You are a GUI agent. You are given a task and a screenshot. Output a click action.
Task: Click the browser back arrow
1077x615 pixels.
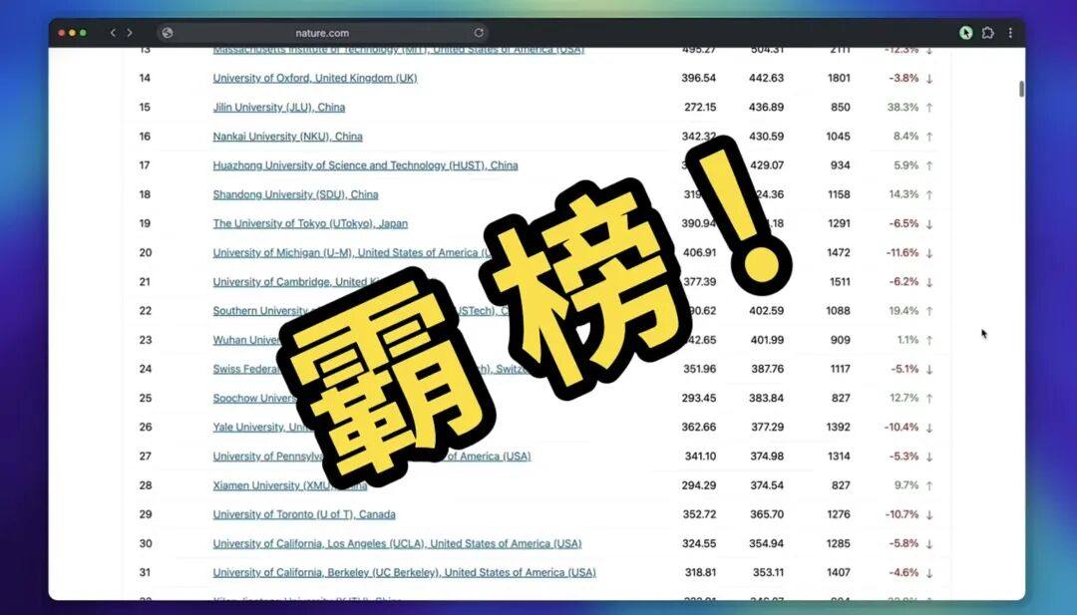113,33
